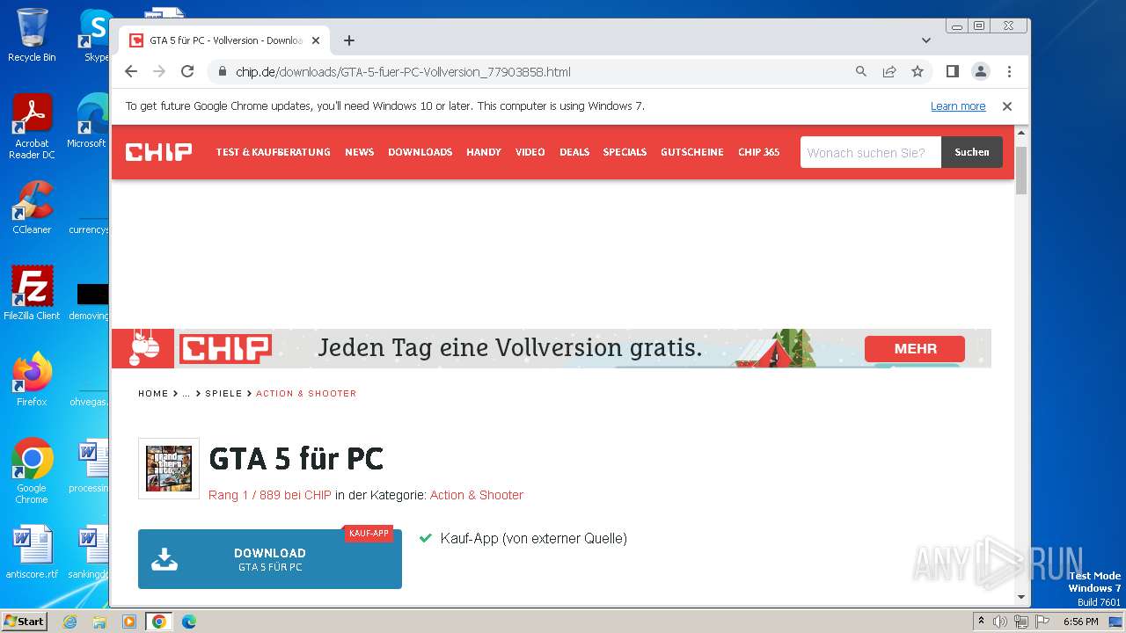This screenshot has width=1126, height=633.
Task: Open Internet Explorer from the taskbar
Action: [x=69, y=622]
